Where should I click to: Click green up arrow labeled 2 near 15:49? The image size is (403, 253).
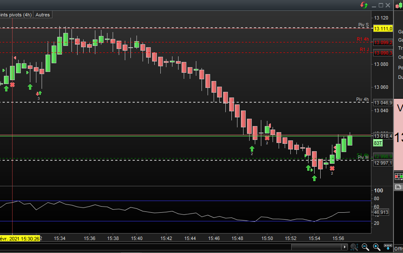[x=252, y=149]
